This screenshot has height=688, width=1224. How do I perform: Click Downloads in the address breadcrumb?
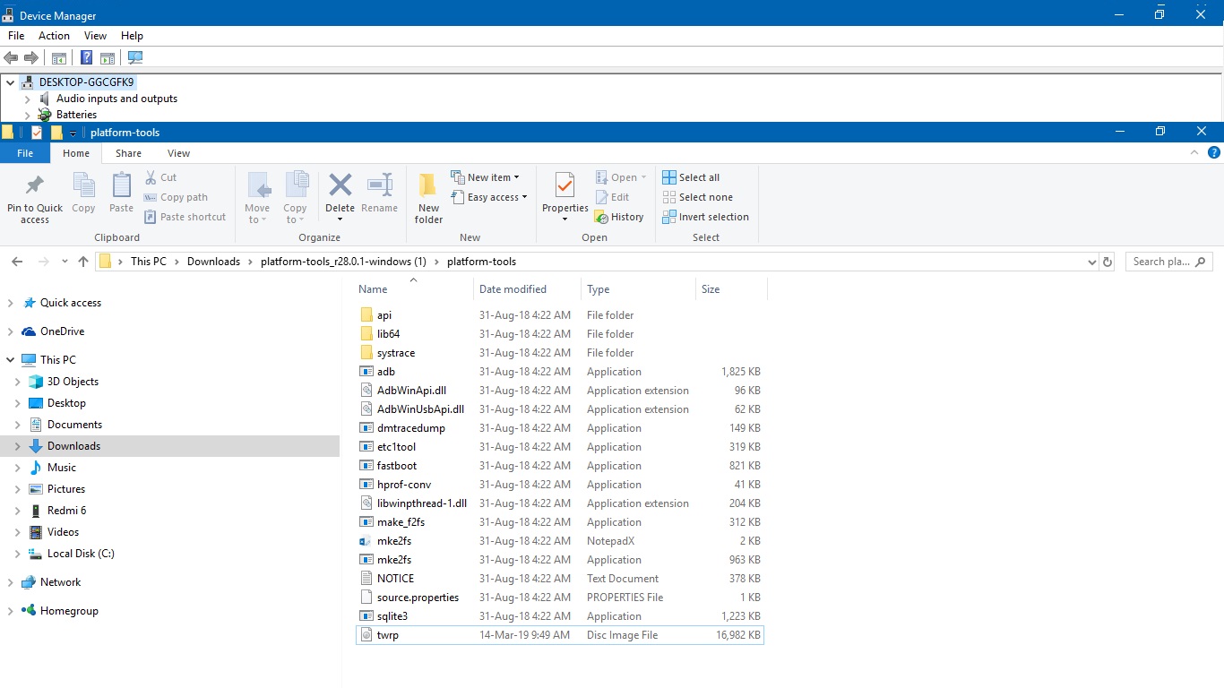click(213, 262)
